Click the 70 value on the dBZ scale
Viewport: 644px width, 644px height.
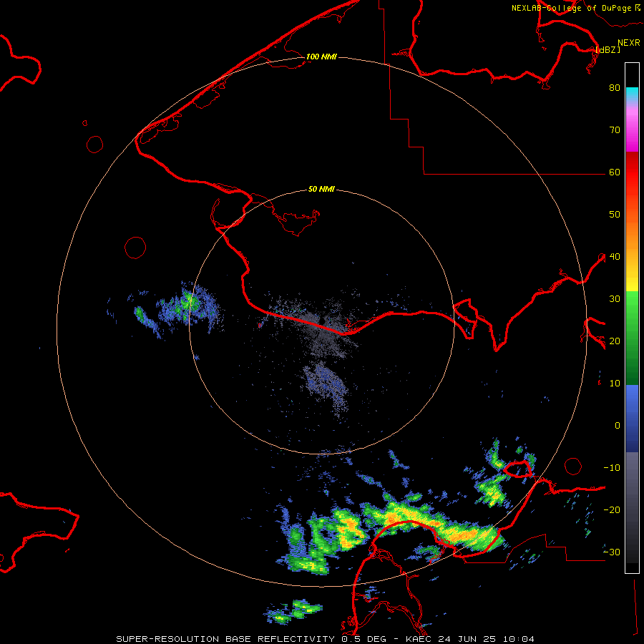(615, 130)
